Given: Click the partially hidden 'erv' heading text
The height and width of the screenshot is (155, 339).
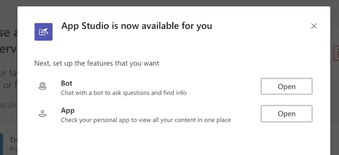Looking at the screenshot, I should [x=9, y=49].
